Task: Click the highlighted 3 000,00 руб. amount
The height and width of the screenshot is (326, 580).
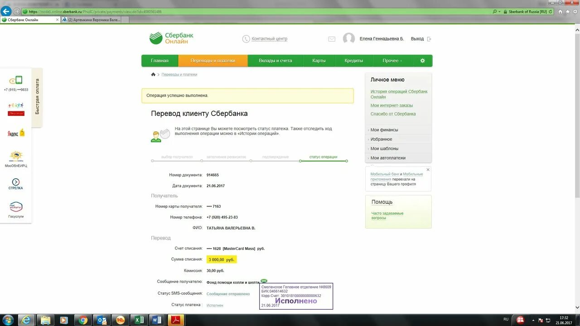Action: (222, 259)
